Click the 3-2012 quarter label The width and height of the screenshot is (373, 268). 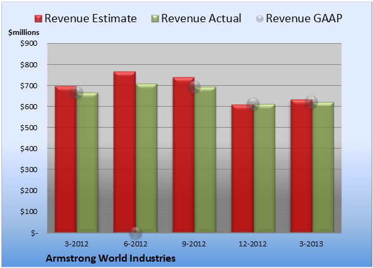point(76,244)
